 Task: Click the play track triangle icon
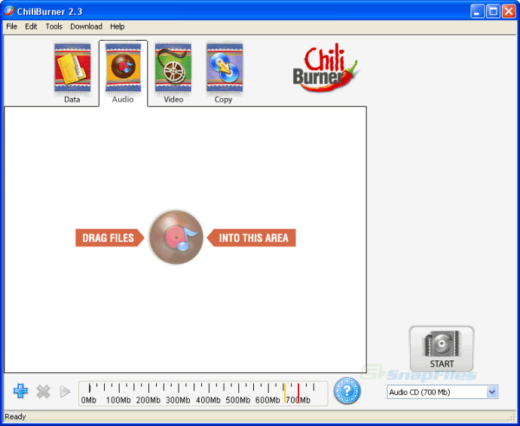coord(65,391)
